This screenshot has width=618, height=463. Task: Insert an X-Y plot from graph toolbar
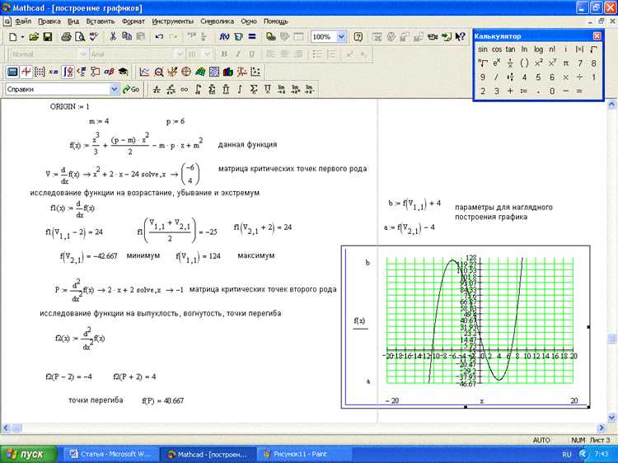[x=145, y=72]
